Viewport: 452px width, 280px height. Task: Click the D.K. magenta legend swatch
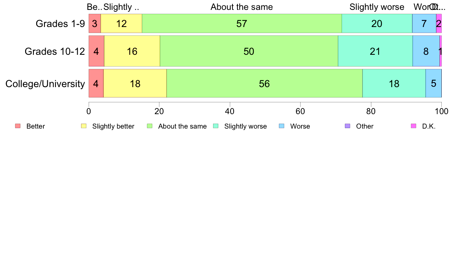(414, 126)
